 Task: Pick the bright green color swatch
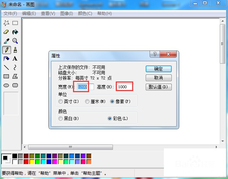(37, 162)
